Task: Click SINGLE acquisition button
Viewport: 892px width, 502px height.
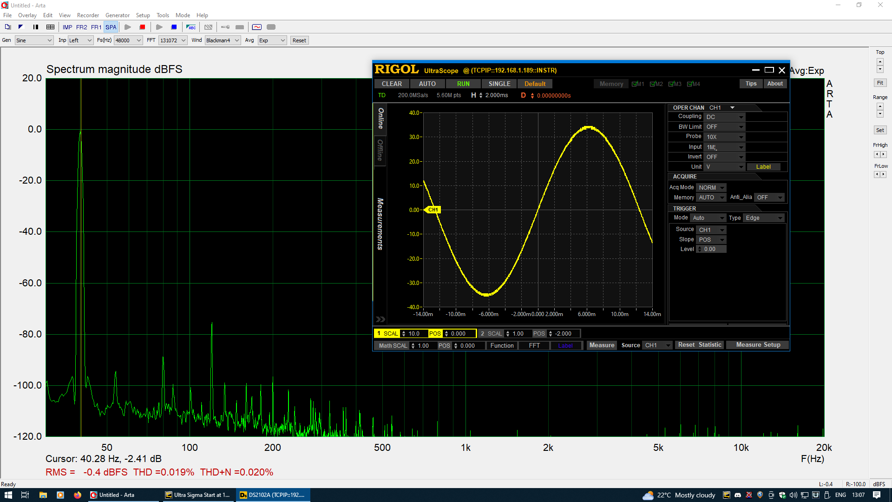Action: coord(499,84)
